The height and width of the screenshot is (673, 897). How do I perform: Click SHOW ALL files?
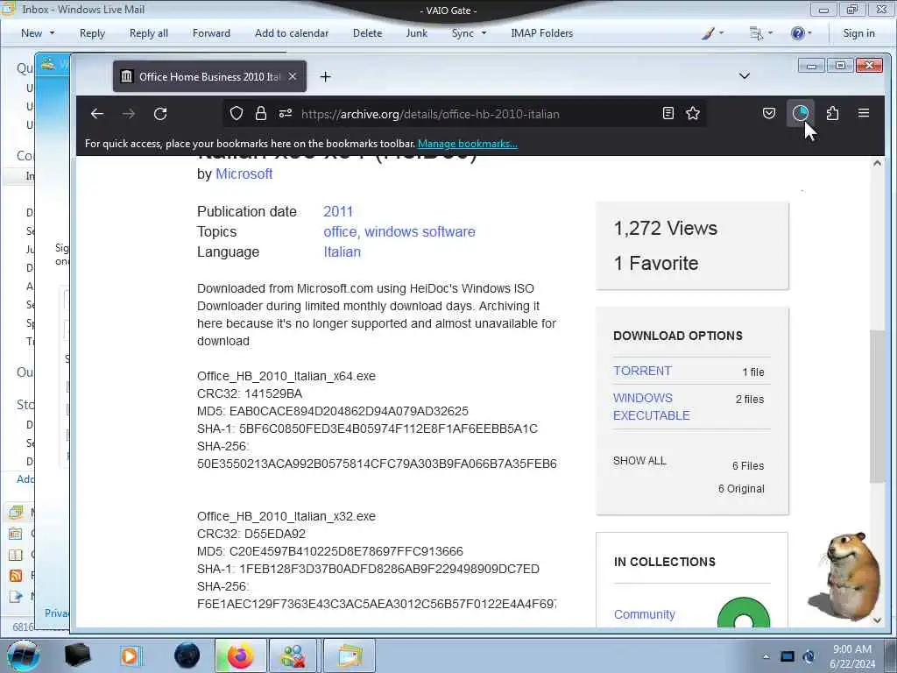click(x=639, y=461)
